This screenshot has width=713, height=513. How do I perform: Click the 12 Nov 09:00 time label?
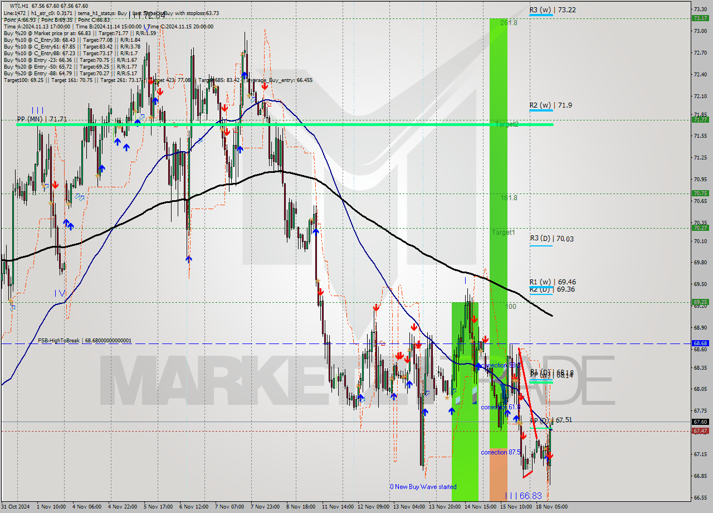click(374, 507)
